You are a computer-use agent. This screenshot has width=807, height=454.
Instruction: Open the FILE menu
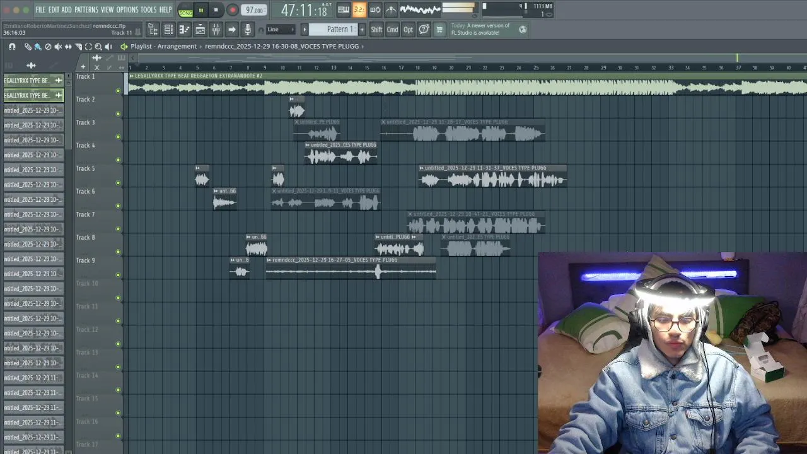tap(40, 9)
